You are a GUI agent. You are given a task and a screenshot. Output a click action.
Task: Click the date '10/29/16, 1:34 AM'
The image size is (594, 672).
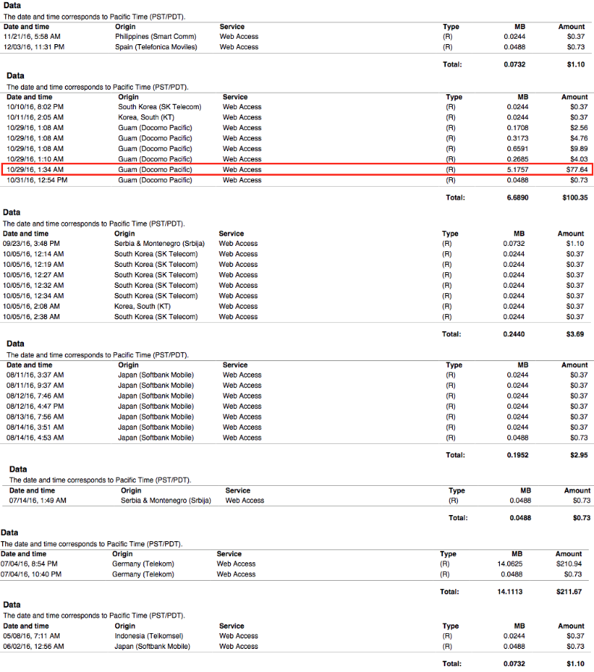click(35, 170)
